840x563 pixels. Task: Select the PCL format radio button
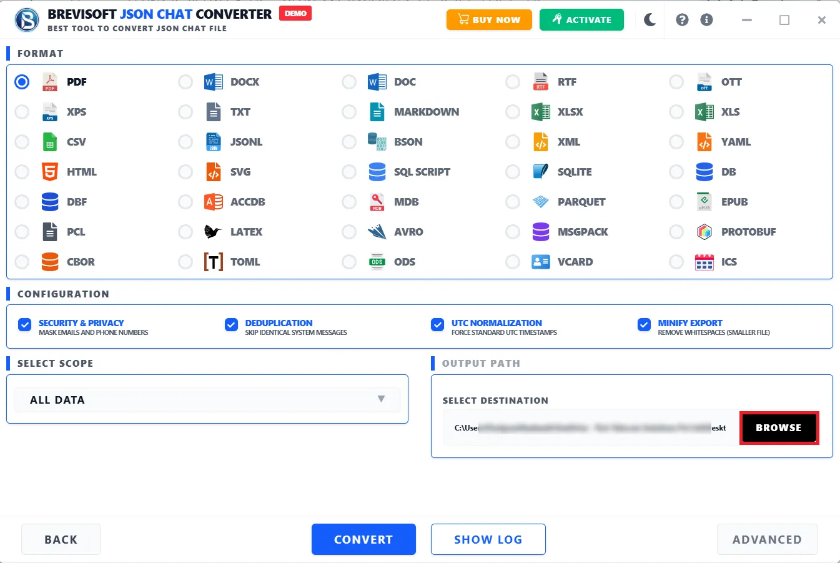pyautogui.click(x=22, y=232)
